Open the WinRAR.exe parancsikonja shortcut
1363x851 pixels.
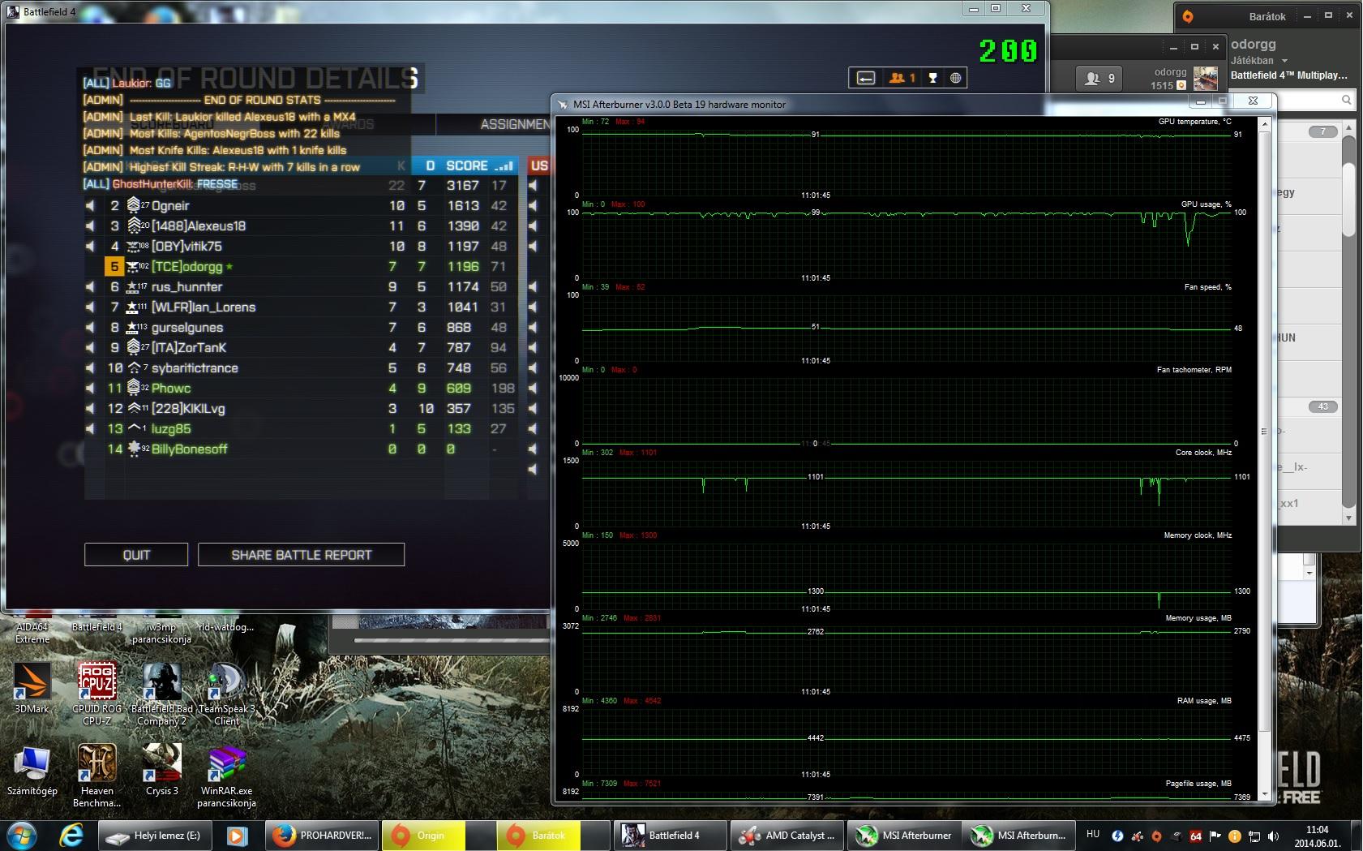point(226,776)
